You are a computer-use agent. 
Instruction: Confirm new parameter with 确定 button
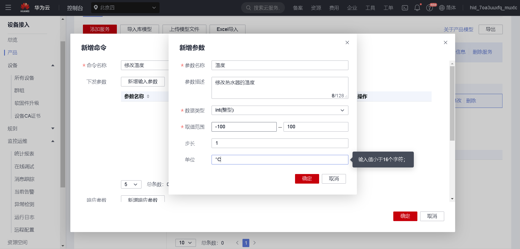pyautogui.click(x=307, y=179)
